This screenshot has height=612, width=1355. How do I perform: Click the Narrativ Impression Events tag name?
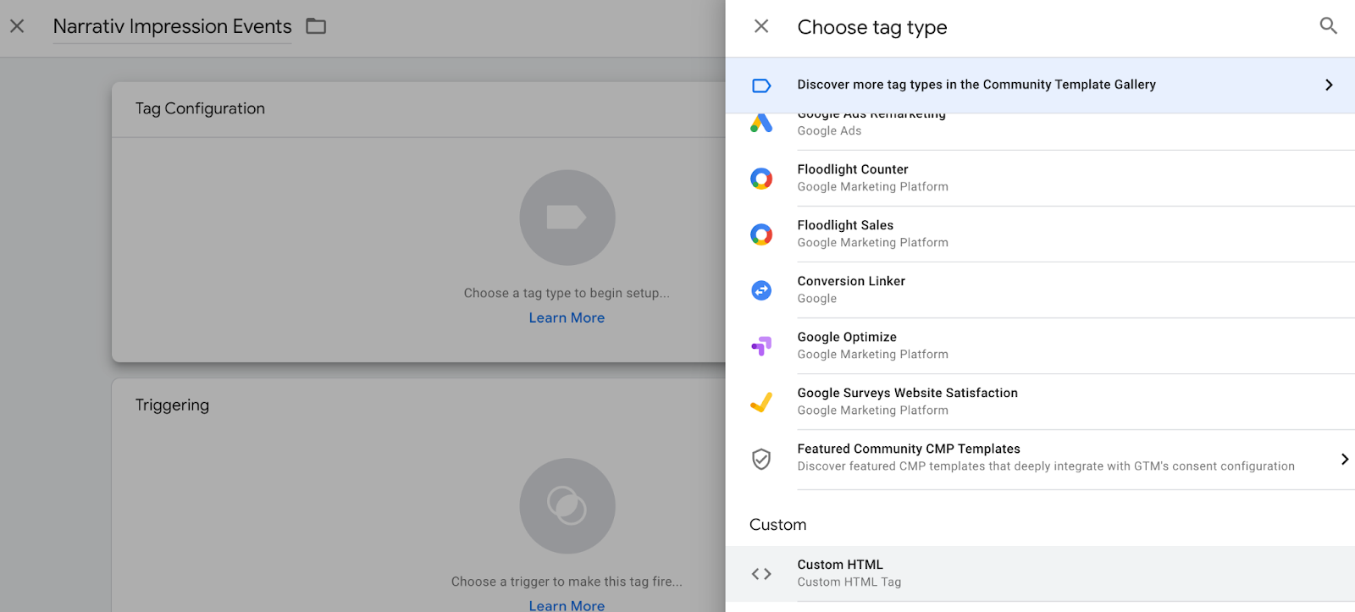click(x=172, y=27)
